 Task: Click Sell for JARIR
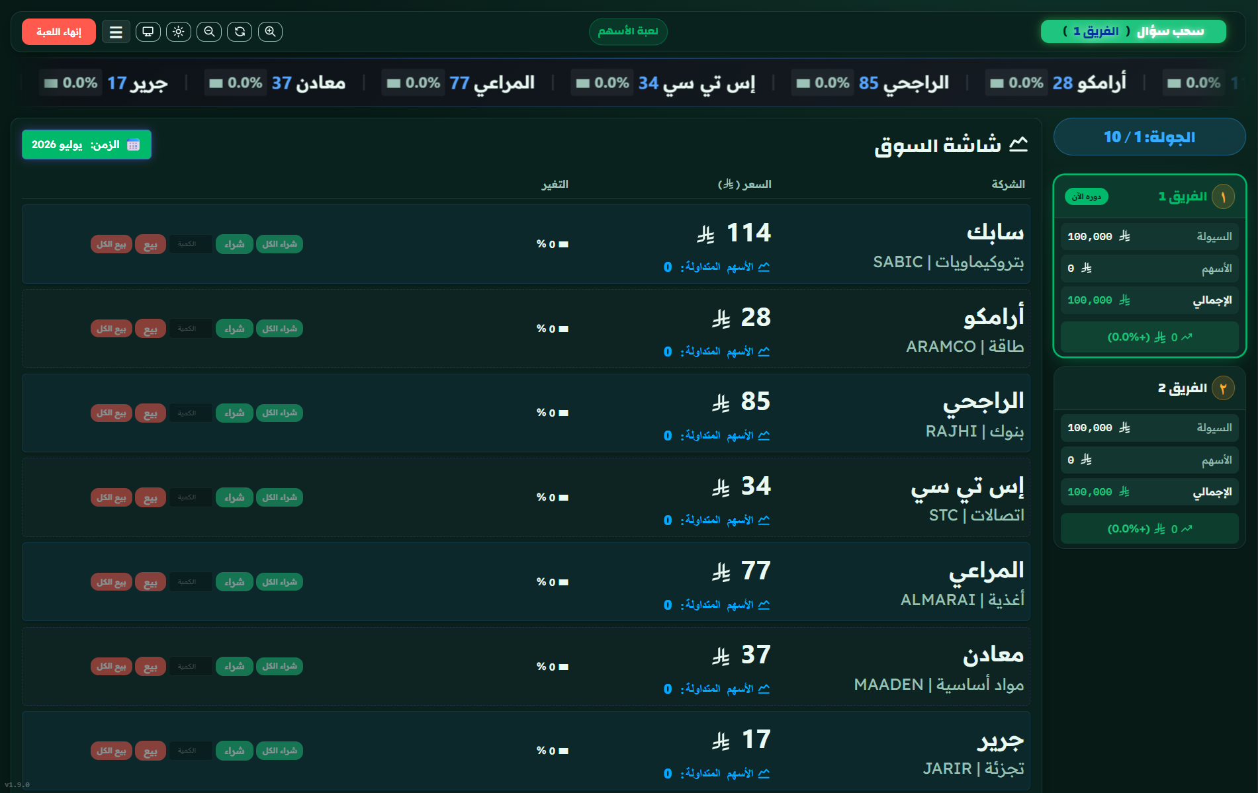pyautogui.click(x=150, y=751)
